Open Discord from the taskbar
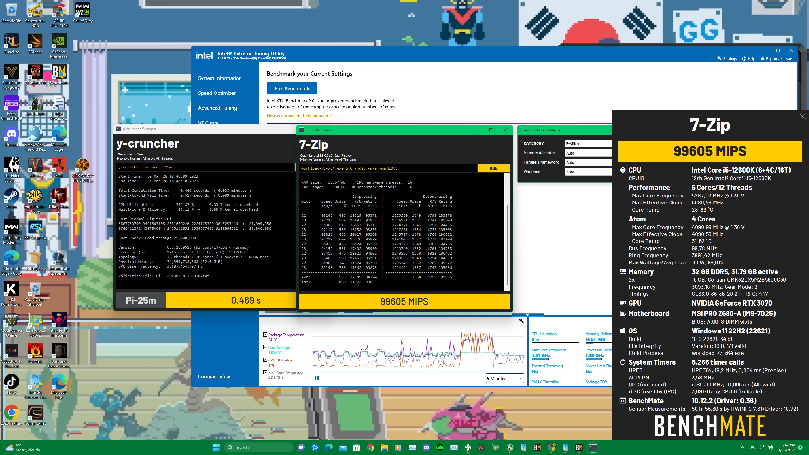Screen dimensions: 809x455 [426, 447]
